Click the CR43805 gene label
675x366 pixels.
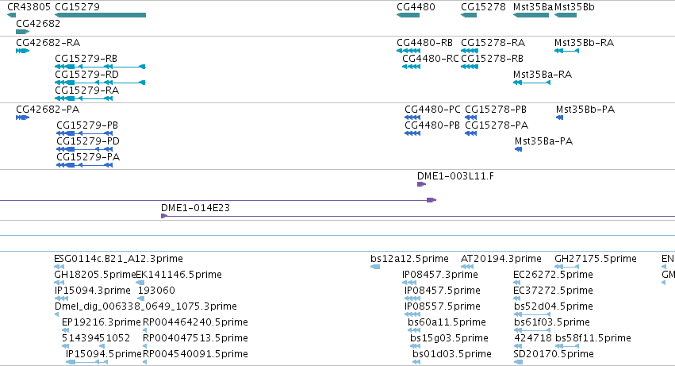pyautogui.click(x=29, y=7)
